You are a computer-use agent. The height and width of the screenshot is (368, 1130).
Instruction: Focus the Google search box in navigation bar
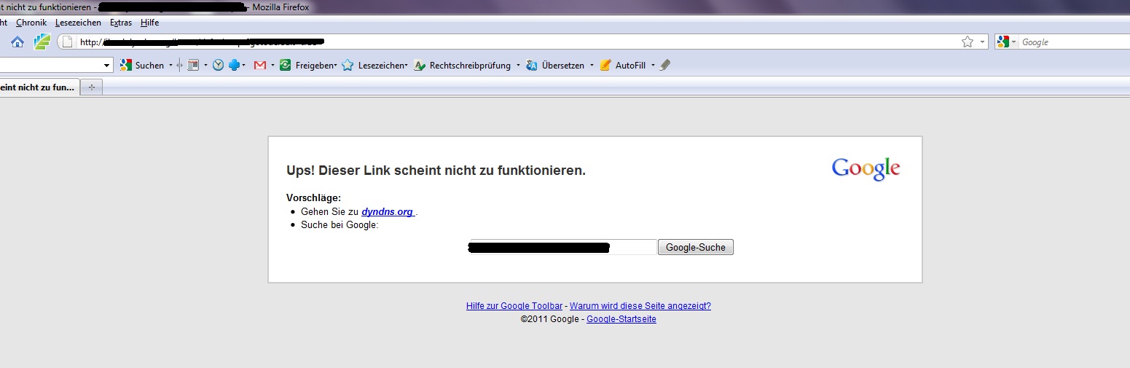[x=1075, y=42]
